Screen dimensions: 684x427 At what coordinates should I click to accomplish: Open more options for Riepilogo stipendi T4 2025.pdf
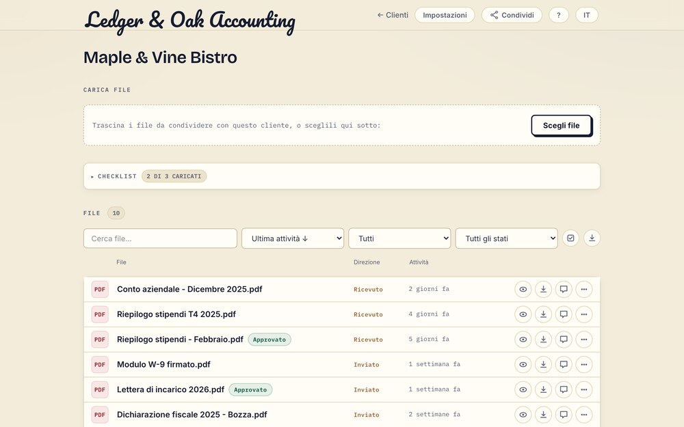coord(584,314)
